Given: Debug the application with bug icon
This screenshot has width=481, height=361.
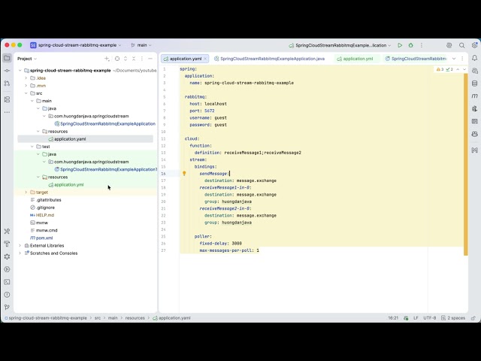Looking at the screenshot, I should point(411,45).
